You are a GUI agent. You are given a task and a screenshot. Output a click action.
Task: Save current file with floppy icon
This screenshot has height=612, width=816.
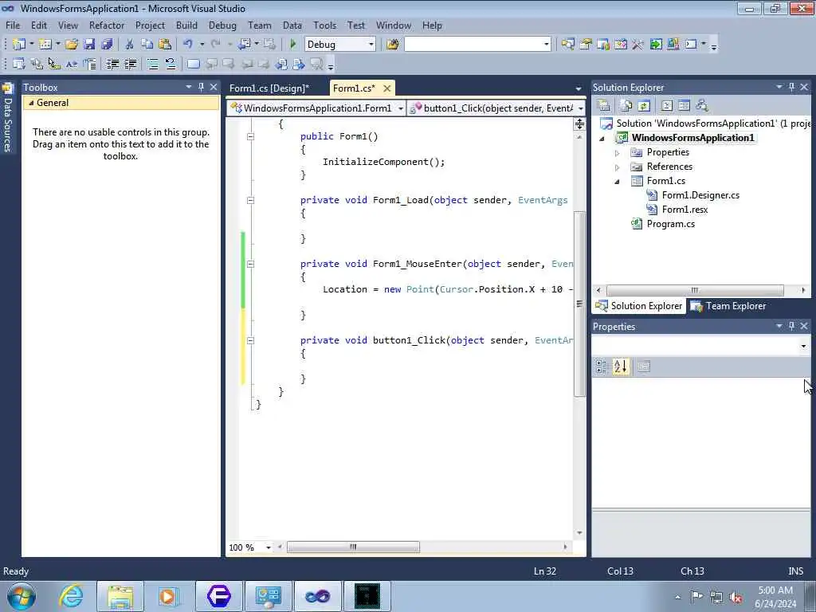(89, 45)
